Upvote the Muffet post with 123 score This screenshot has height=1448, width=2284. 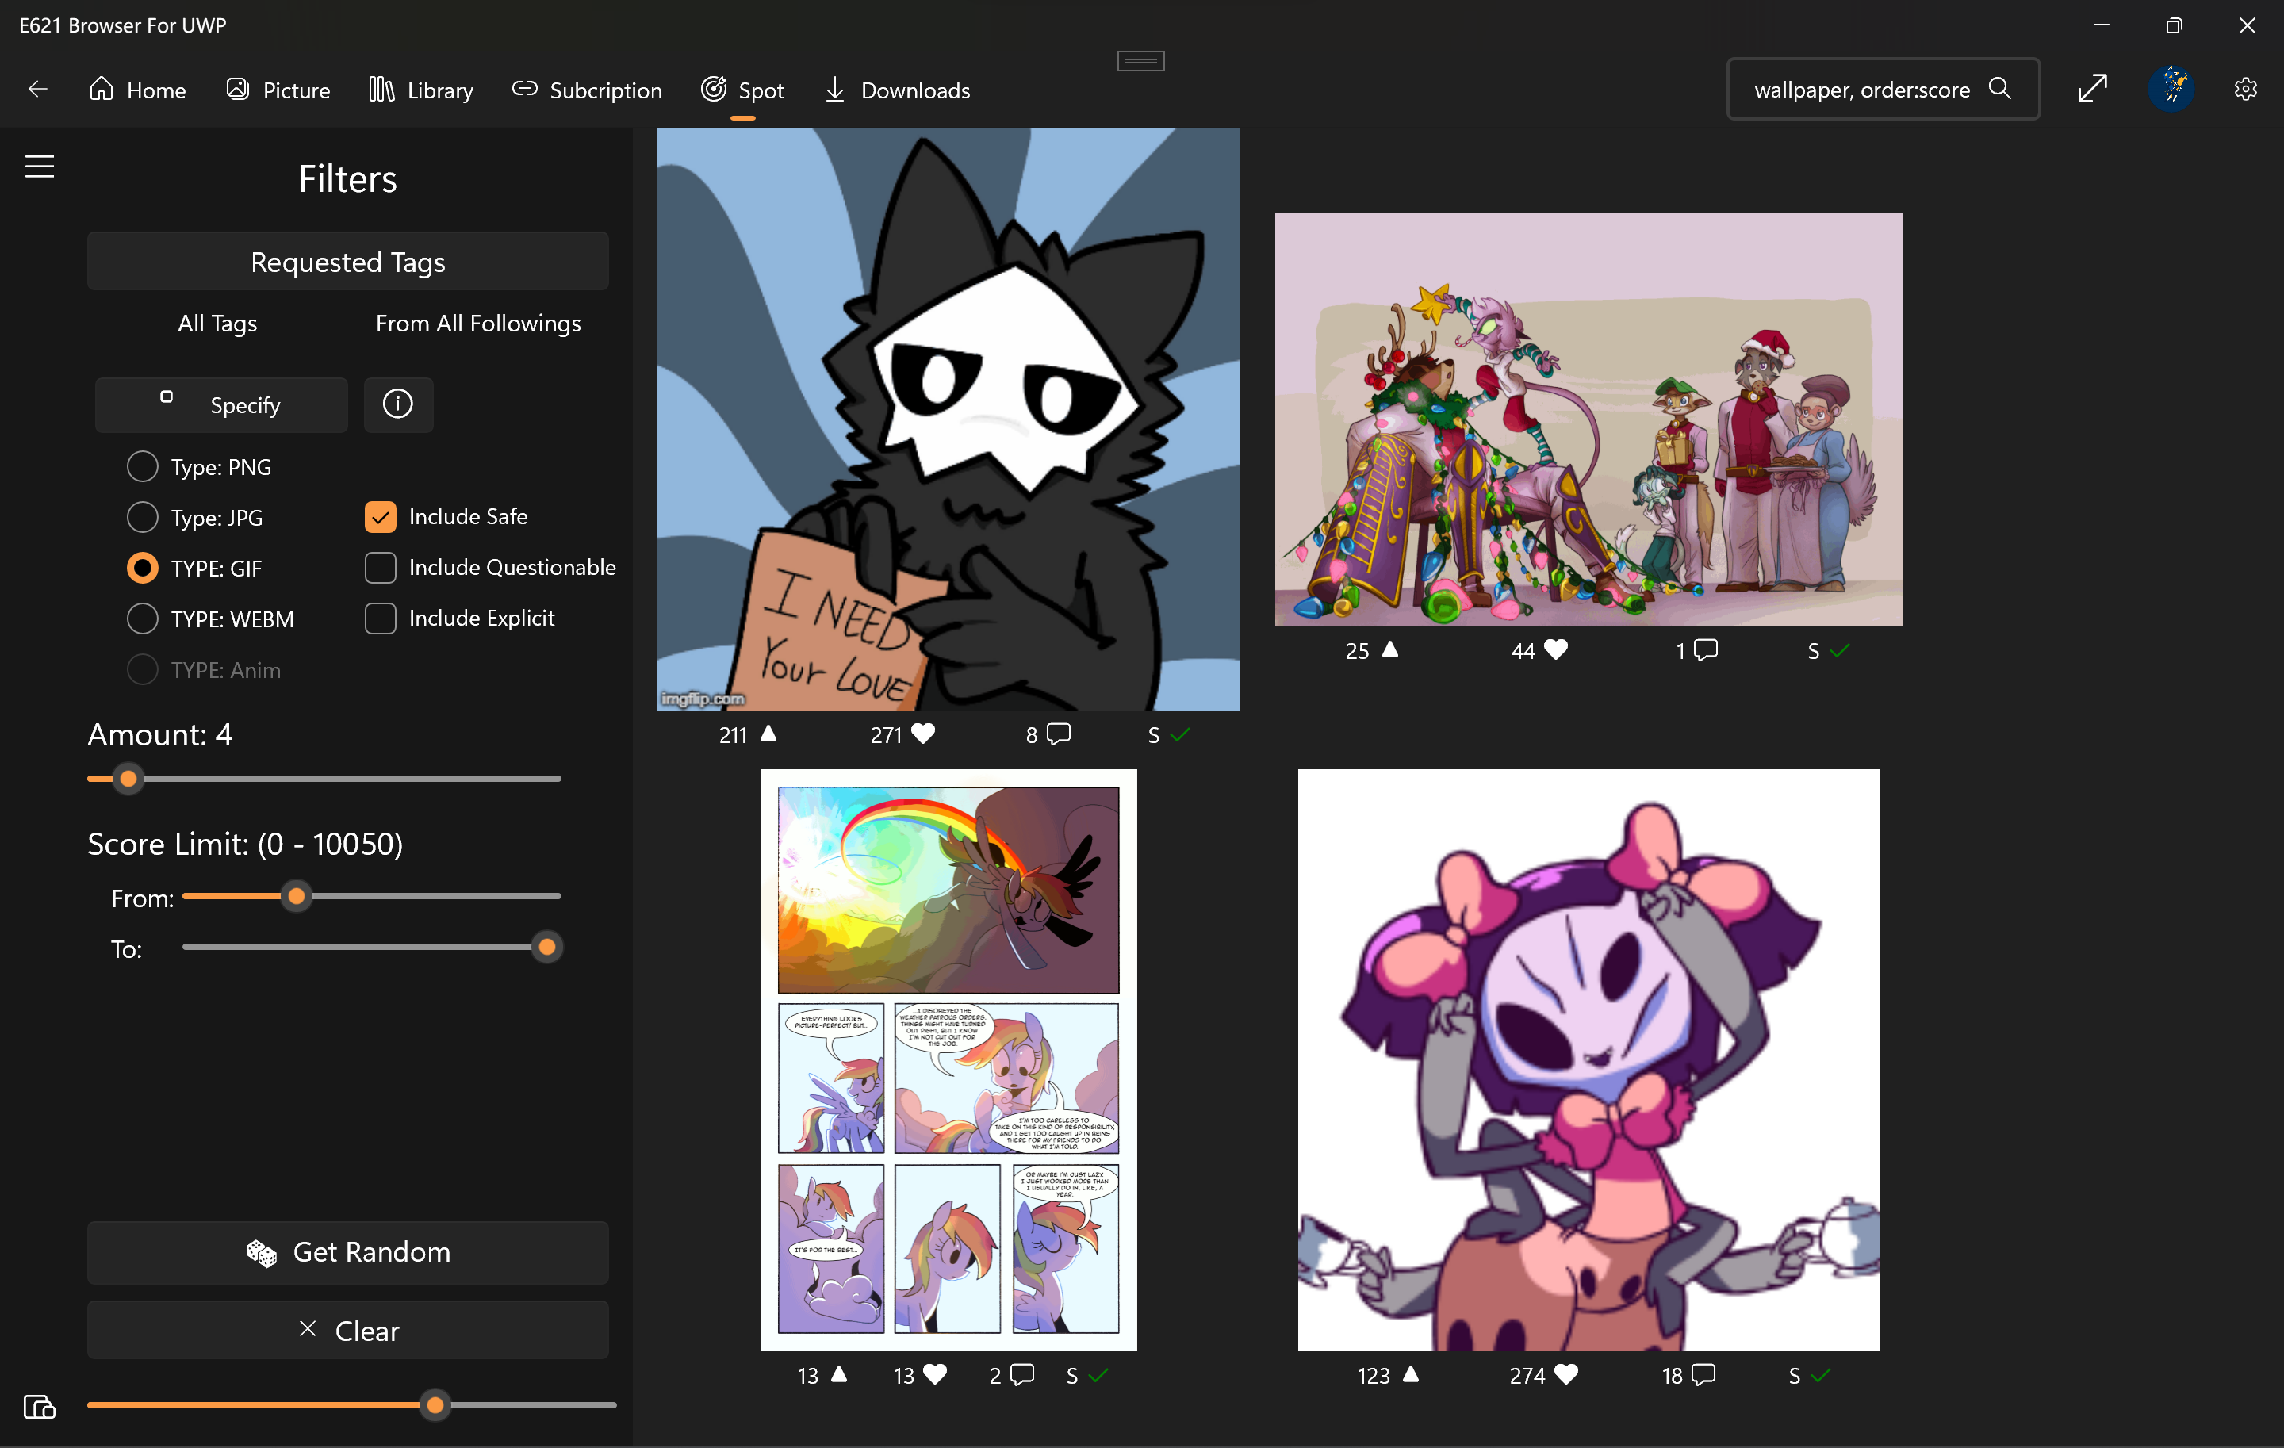coord(1410,1374)
